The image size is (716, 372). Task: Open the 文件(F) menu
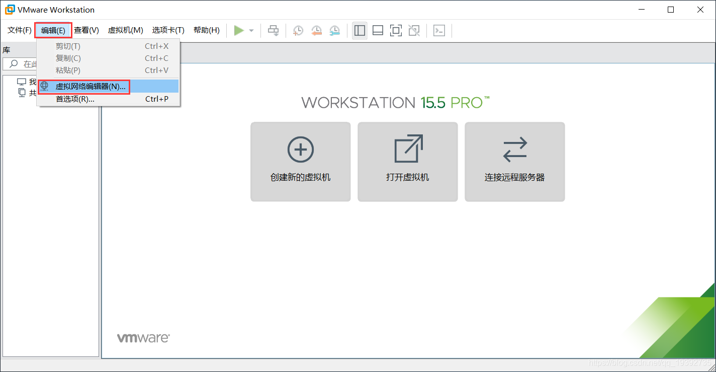coord(20,30)
